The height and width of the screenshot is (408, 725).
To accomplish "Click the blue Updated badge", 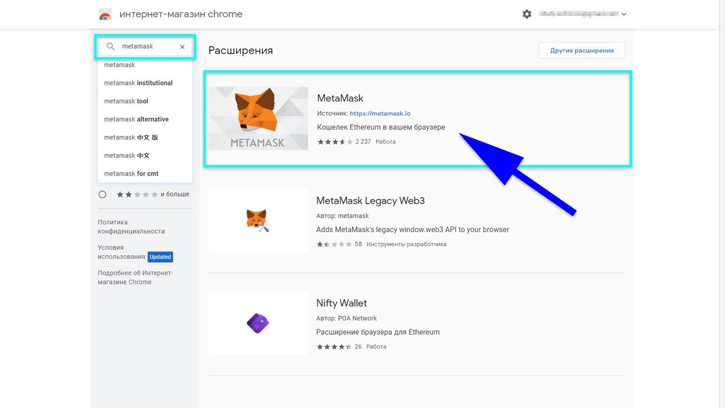I will [161, 257].
